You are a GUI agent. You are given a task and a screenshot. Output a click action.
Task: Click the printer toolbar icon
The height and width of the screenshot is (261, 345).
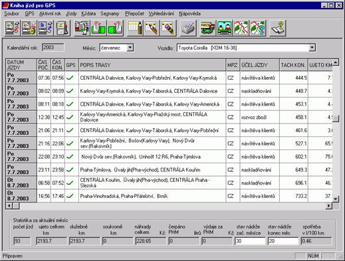tap(188, 28)
